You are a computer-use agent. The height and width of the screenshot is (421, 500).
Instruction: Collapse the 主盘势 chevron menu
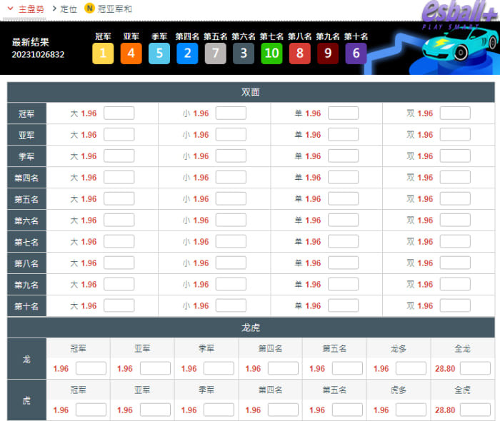pyautogui.click(x=10, y=9)
